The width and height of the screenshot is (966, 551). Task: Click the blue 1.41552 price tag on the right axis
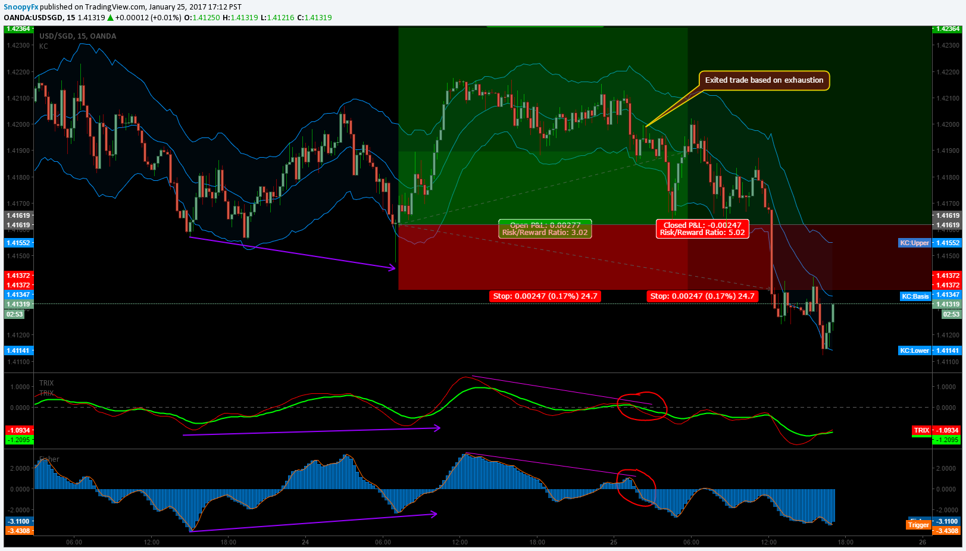click(x=948, y=243)
